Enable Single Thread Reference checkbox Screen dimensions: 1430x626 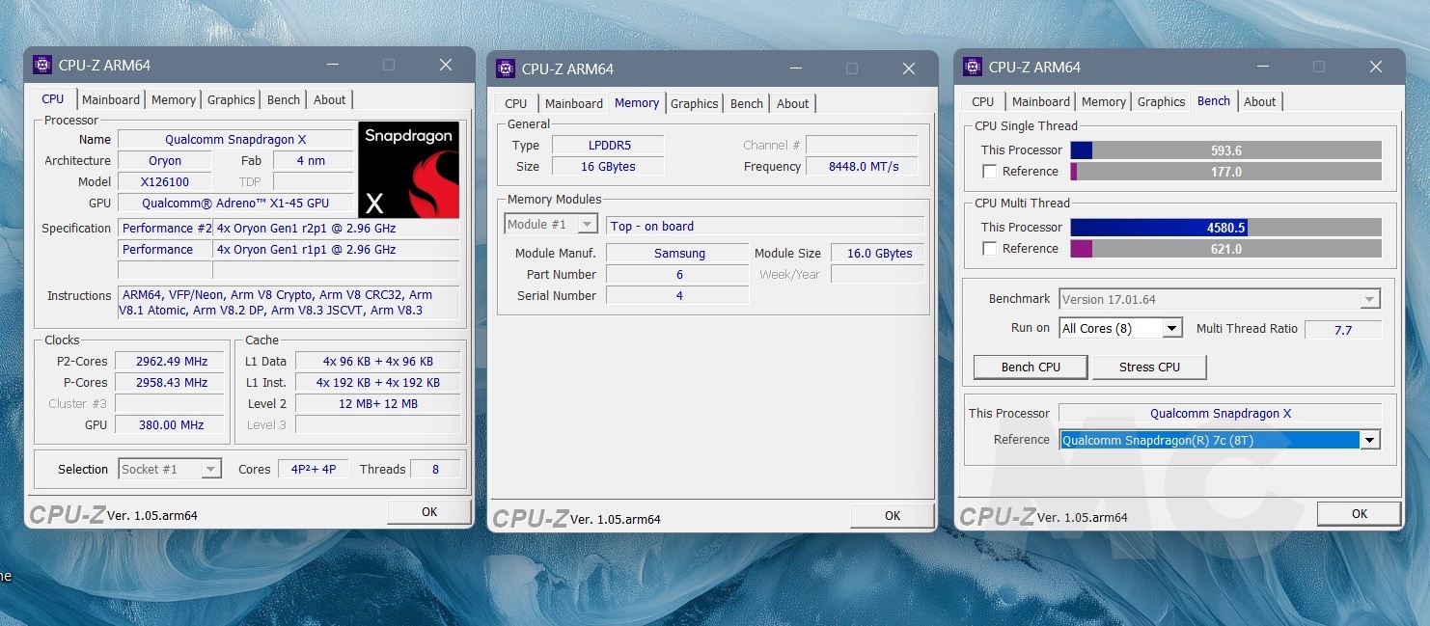989,172
